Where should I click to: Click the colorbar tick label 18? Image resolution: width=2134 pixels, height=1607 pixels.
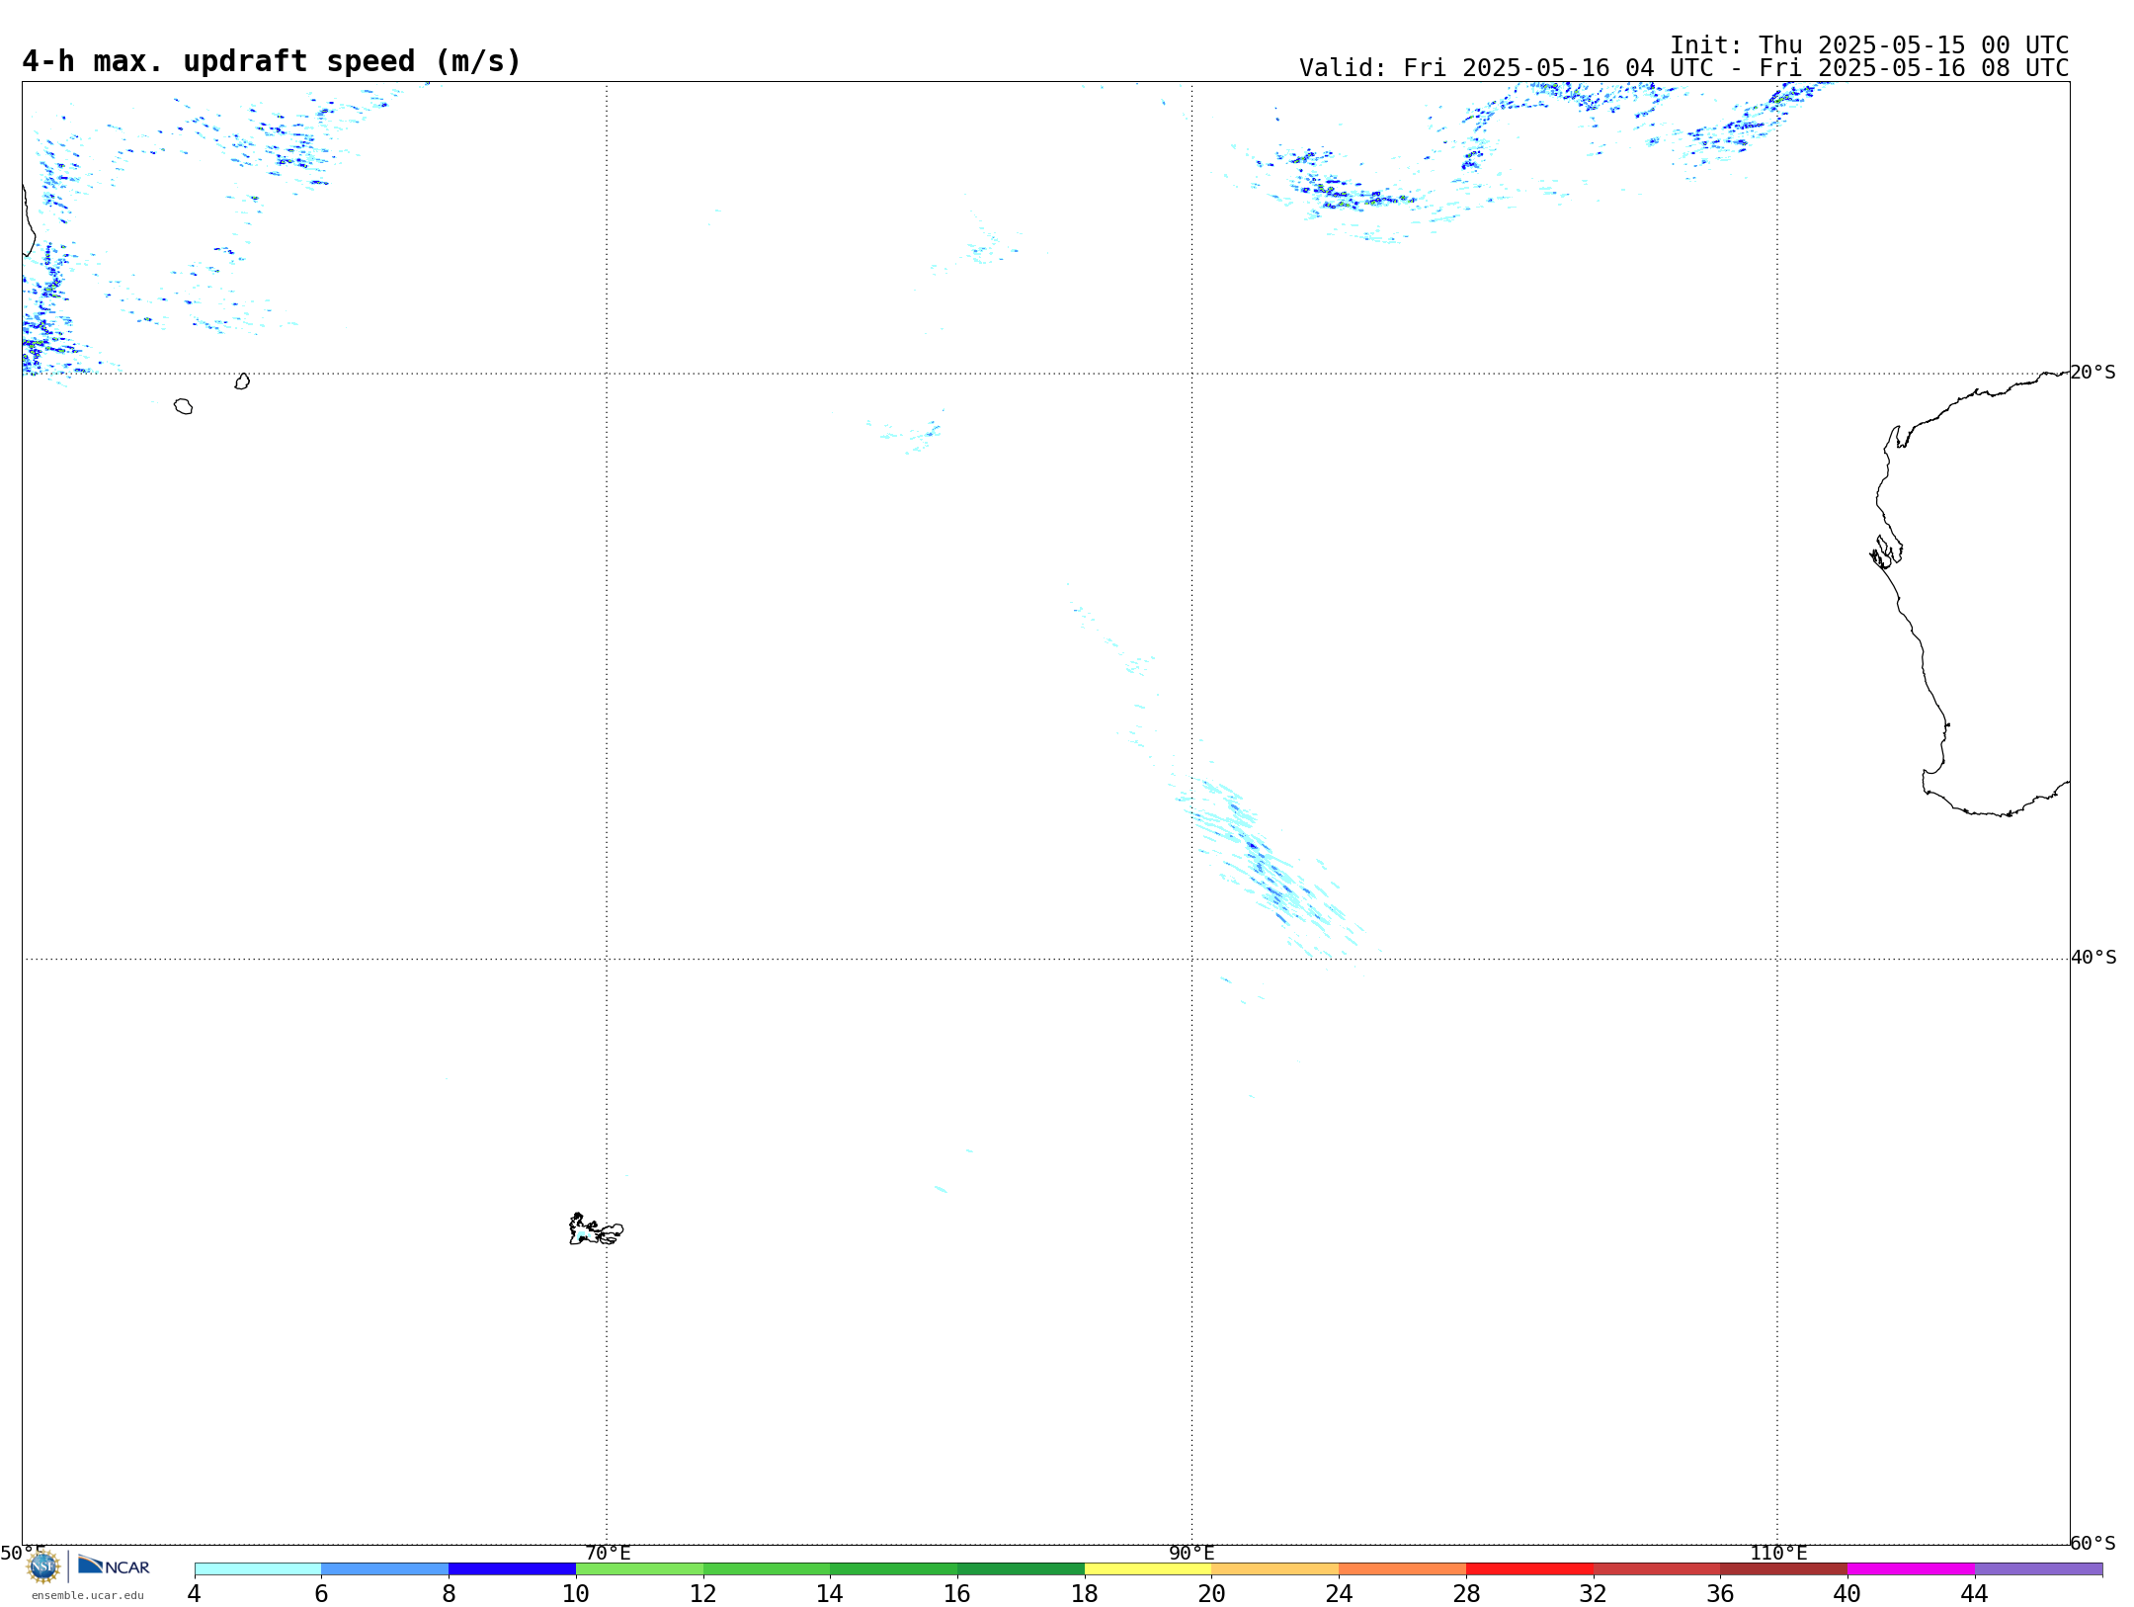coord(1085,1593)
